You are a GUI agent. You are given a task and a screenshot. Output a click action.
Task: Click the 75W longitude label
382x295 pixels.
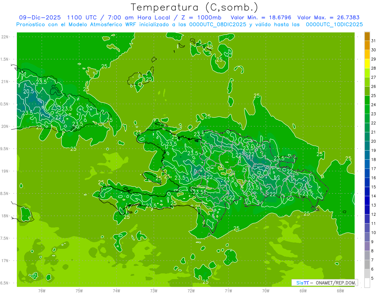click(79, 291)
